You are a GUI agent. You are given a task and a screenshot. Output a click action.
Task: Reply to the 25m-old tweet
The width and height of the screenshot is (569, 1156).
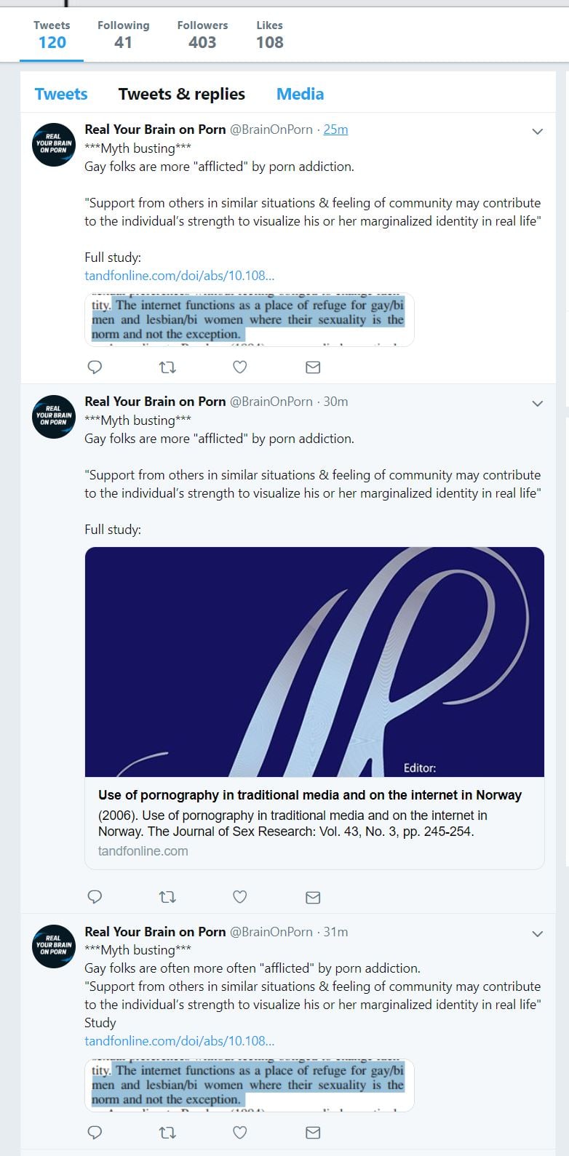[x=95, y=367]
